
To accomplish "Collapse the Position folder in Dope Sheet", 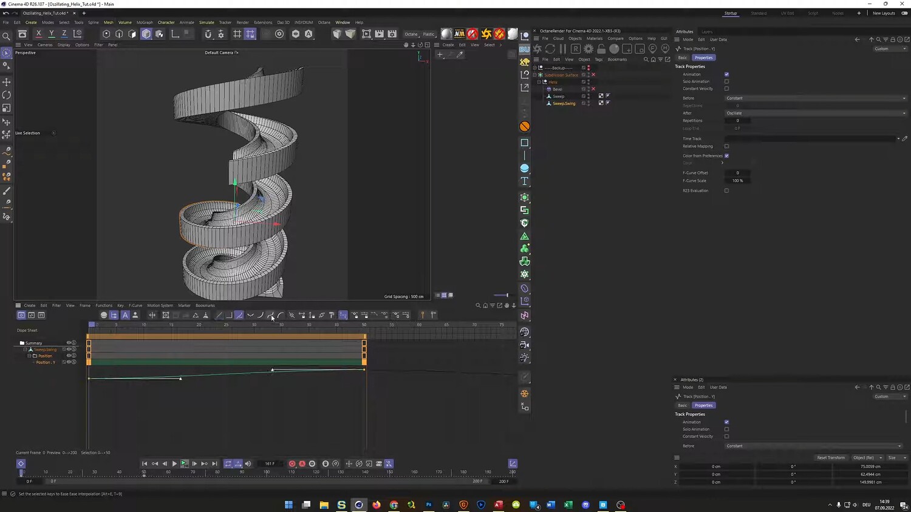I will pyautogui.click(x=29, y=355).
